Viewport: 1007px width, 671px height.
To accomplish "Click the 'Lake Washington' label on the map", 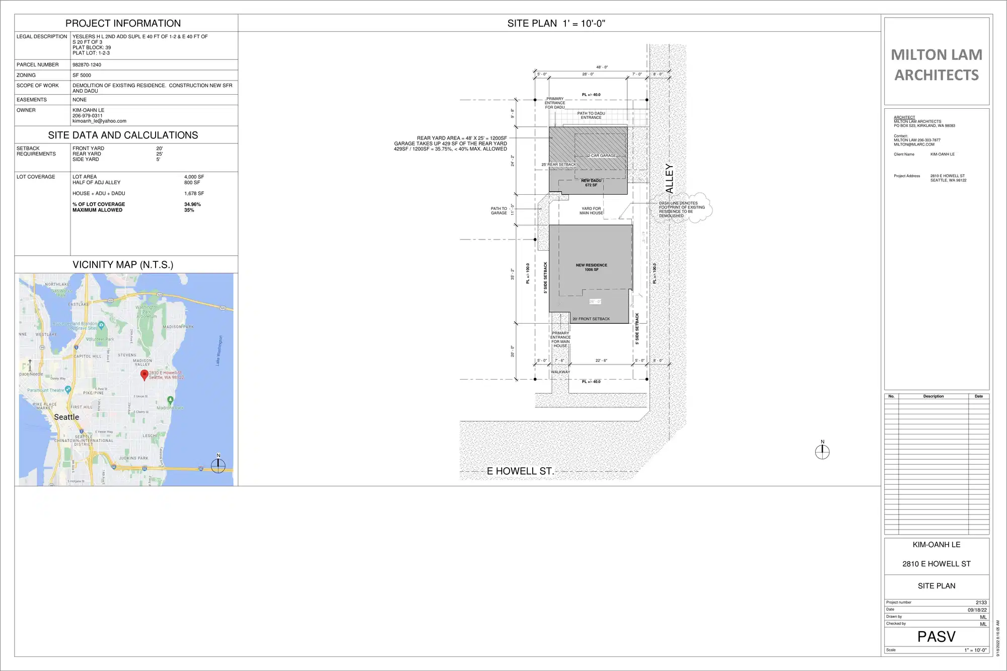I will point(219,350).
